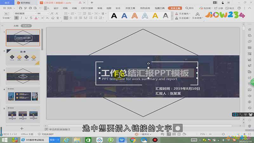Click the Share button

click(x=218, y=8)
